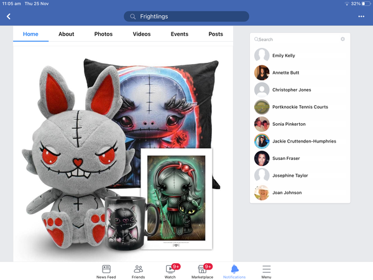The width and height of the screenshot is (373, 280).
Task: Switch to the Home tab
Action: [30, 34]
